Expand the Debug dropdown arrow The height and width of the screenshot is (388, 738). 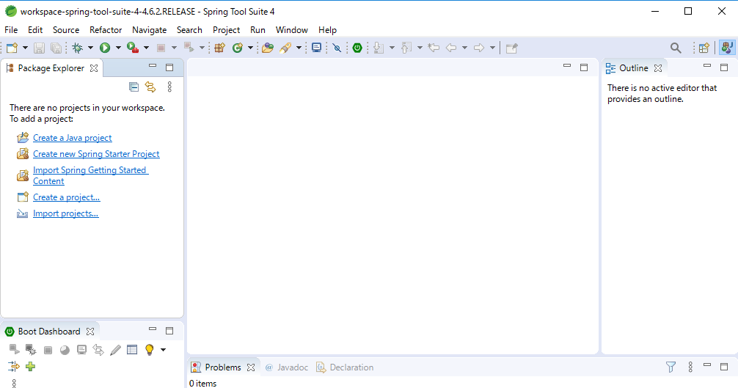90,48
